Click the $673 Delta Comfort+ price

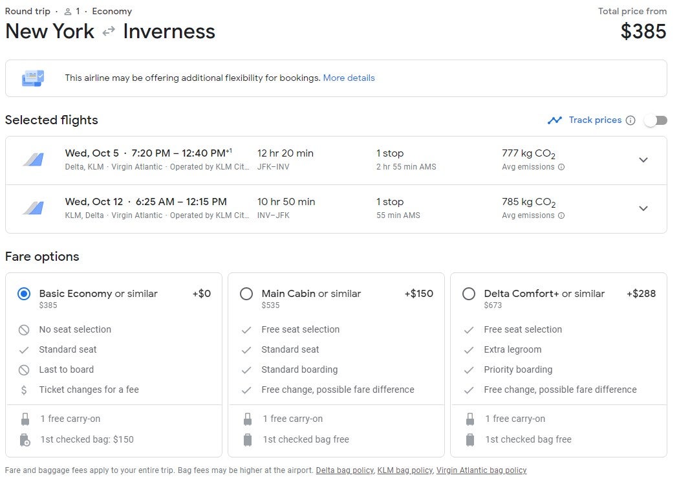(x=493, y=305)
